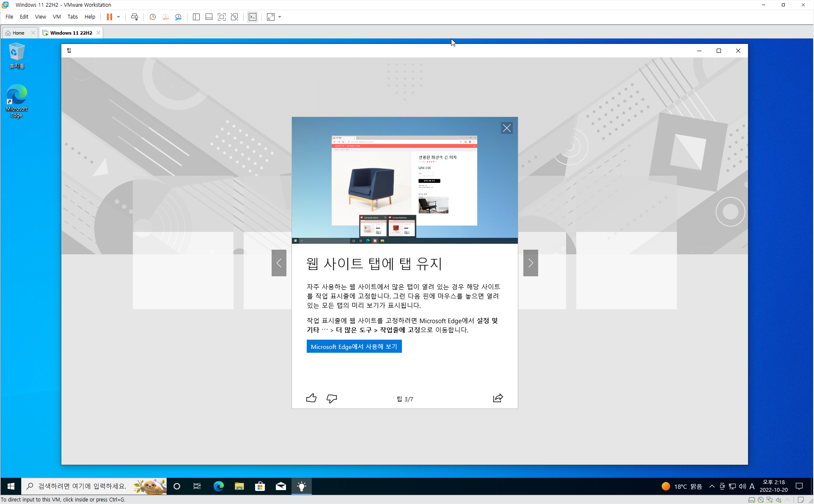Click the 'Microsoft Edge에서 사용해 보기' button
This screenshot has width=814, height=504.
tap(354, 346)
